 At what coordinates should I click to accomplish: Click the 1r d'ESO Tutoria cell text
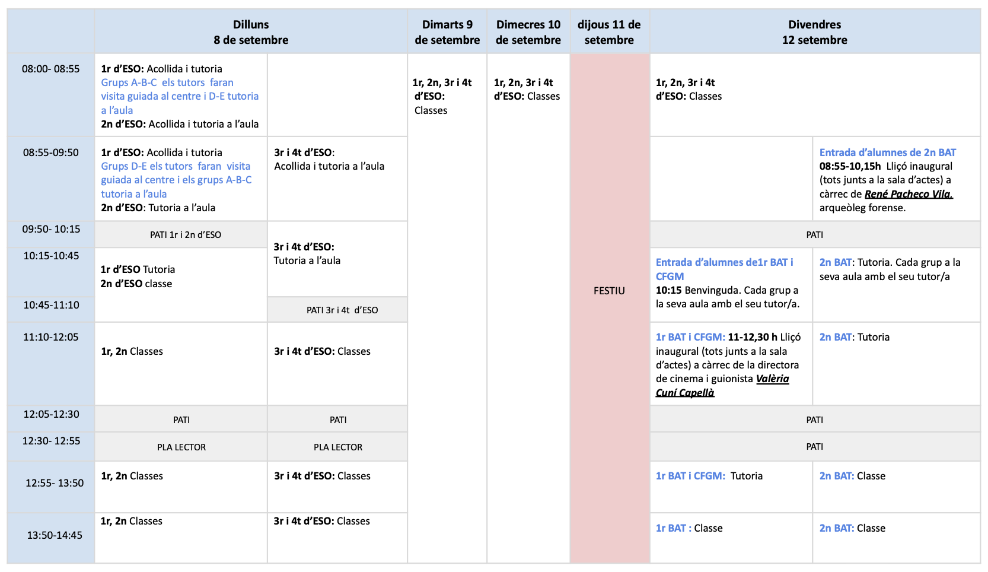(x=138, y=269)
